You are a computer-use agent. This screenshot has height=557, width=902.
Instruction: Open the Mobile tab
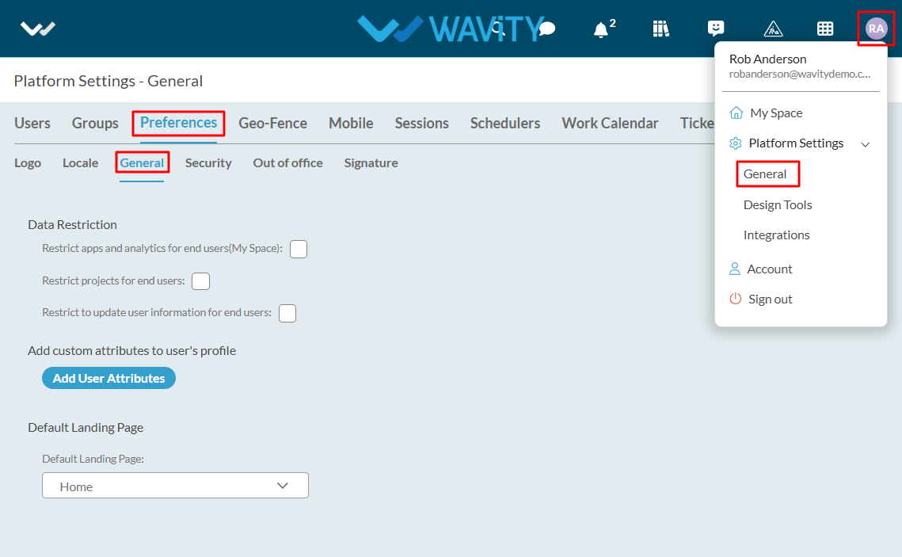click(351, 123)
